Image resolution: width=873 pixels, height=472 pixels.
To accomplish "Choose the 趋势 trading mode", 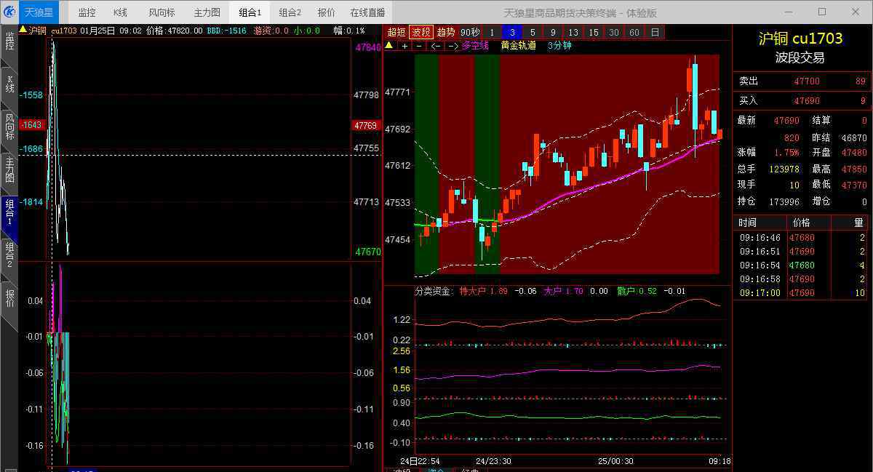I will pyautogui.click(x=446, y=32).
